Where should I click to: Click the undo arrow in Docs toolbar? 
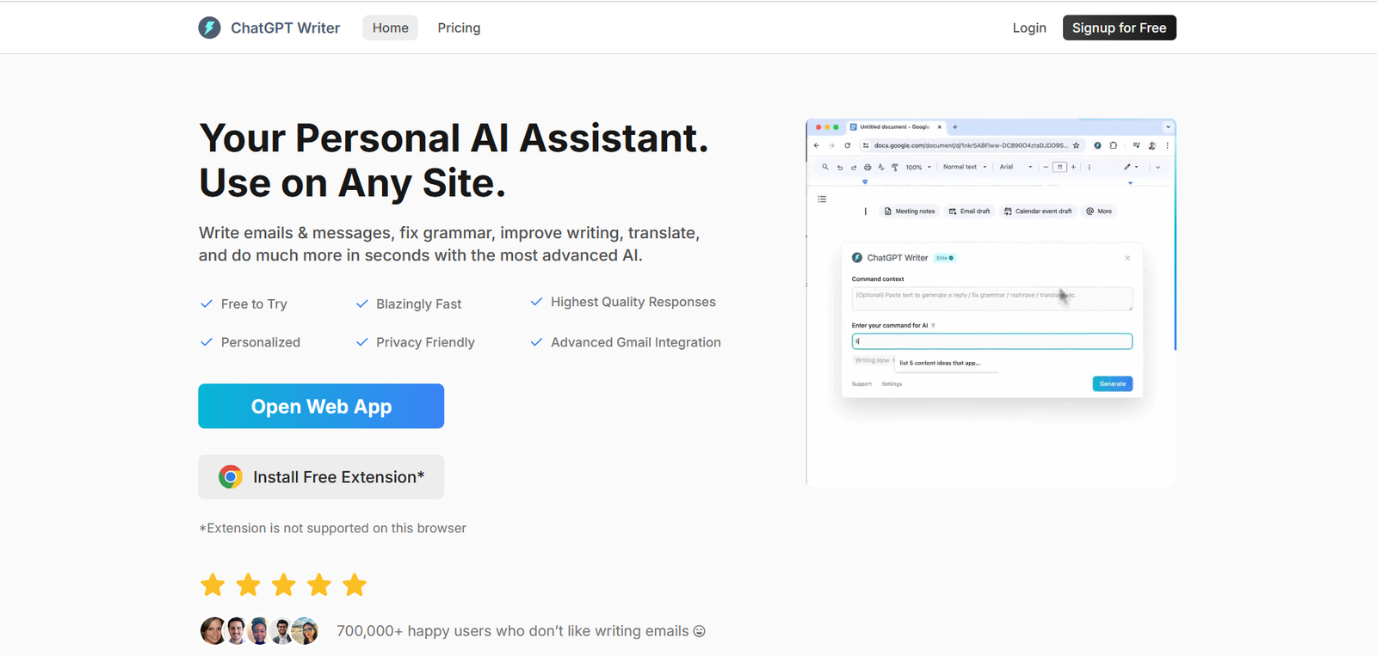[x=840, y=168]
